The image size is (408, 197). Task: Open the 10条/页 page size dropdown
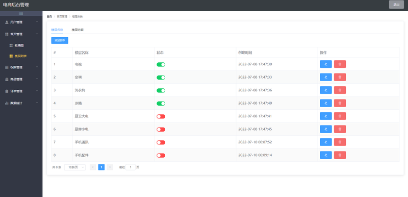pyautogui.click(x=75, y=167)
